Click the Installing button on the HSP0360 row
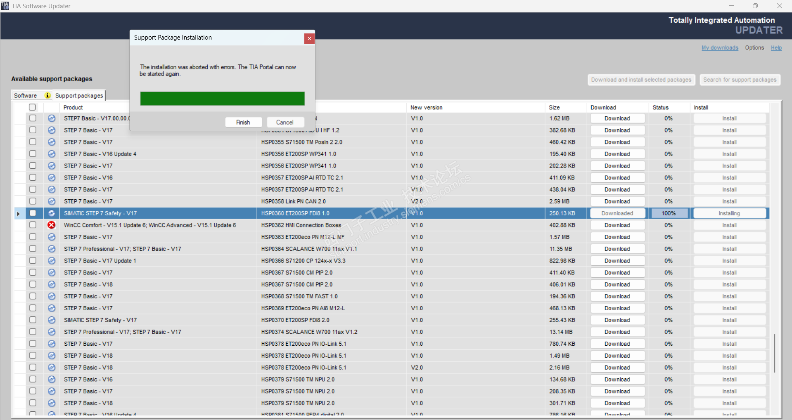 pyautogui.click(x=730, y=213)
